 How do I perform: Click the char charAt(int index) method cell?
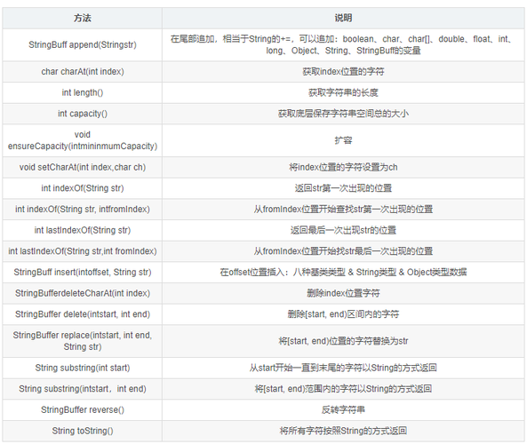point(83,72)
